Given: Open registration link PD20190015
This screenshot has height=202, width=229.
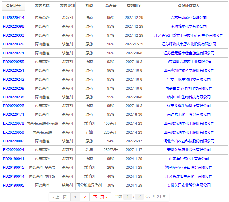Looking at the screenshot, I should [13, 167].
